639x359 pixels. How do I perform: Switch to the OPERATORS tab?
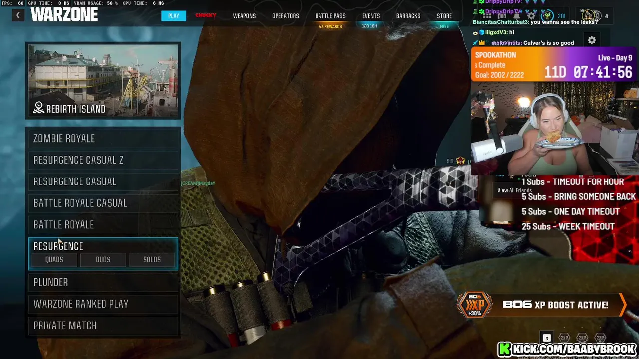click(x=286, y=16)
